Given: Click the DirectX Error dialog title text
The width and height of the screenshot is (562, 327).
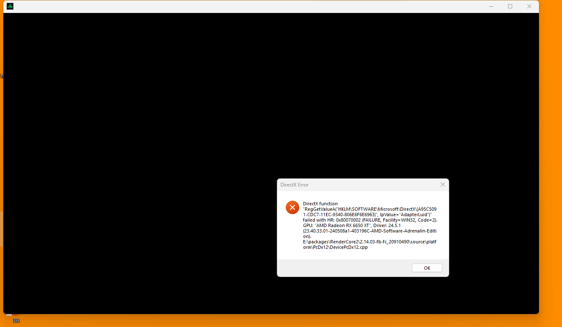Looking at the screenshot, I should click(294, 185).
